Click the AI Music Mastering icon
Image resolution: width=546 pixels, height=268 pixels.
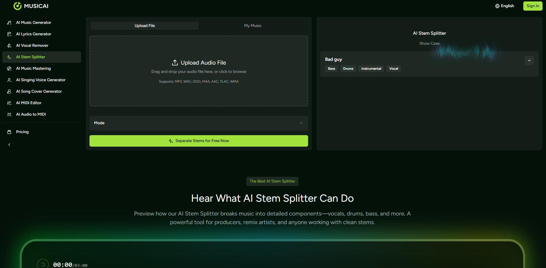pyautogui.click(x=9, y=69)
